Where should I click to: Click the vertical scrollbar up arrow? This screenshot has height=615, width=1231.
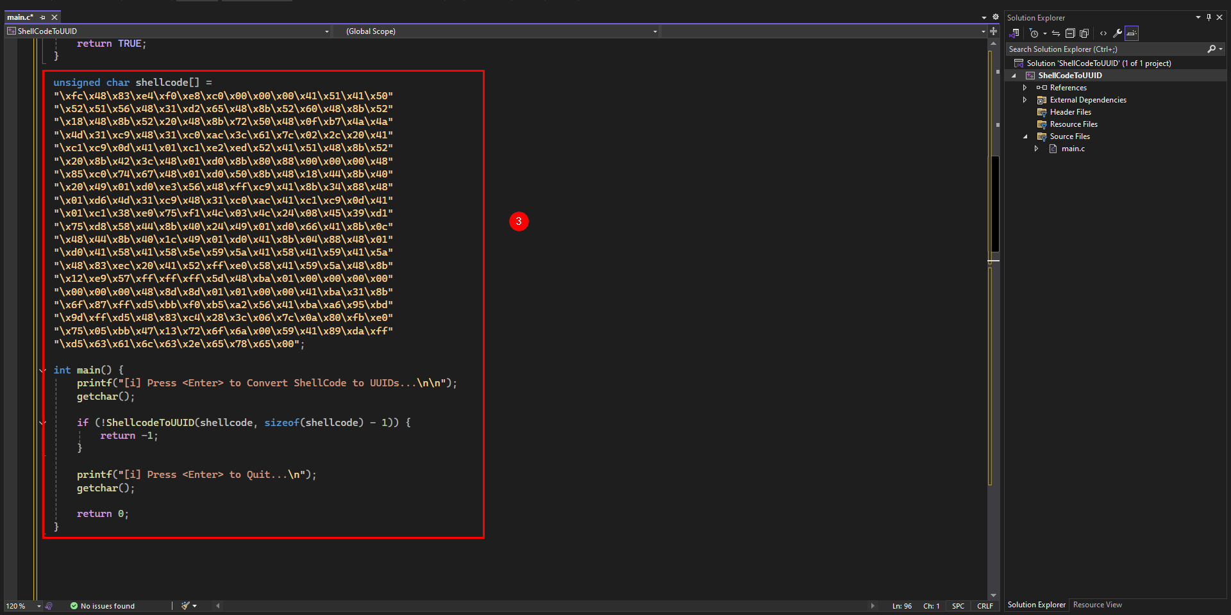tap(994, 44)
